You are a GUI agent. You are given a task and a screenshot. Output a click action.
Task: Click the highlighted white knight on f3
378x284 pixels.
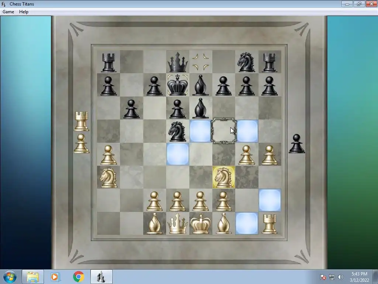coord(223,177)
